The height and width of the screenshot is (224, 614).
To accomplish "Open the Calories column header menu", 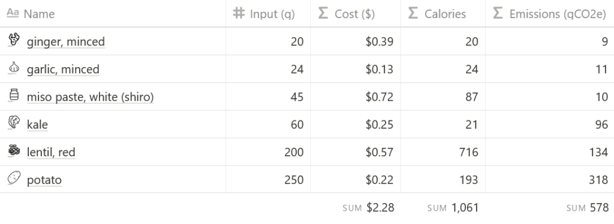I will click(x=443, y=13).
